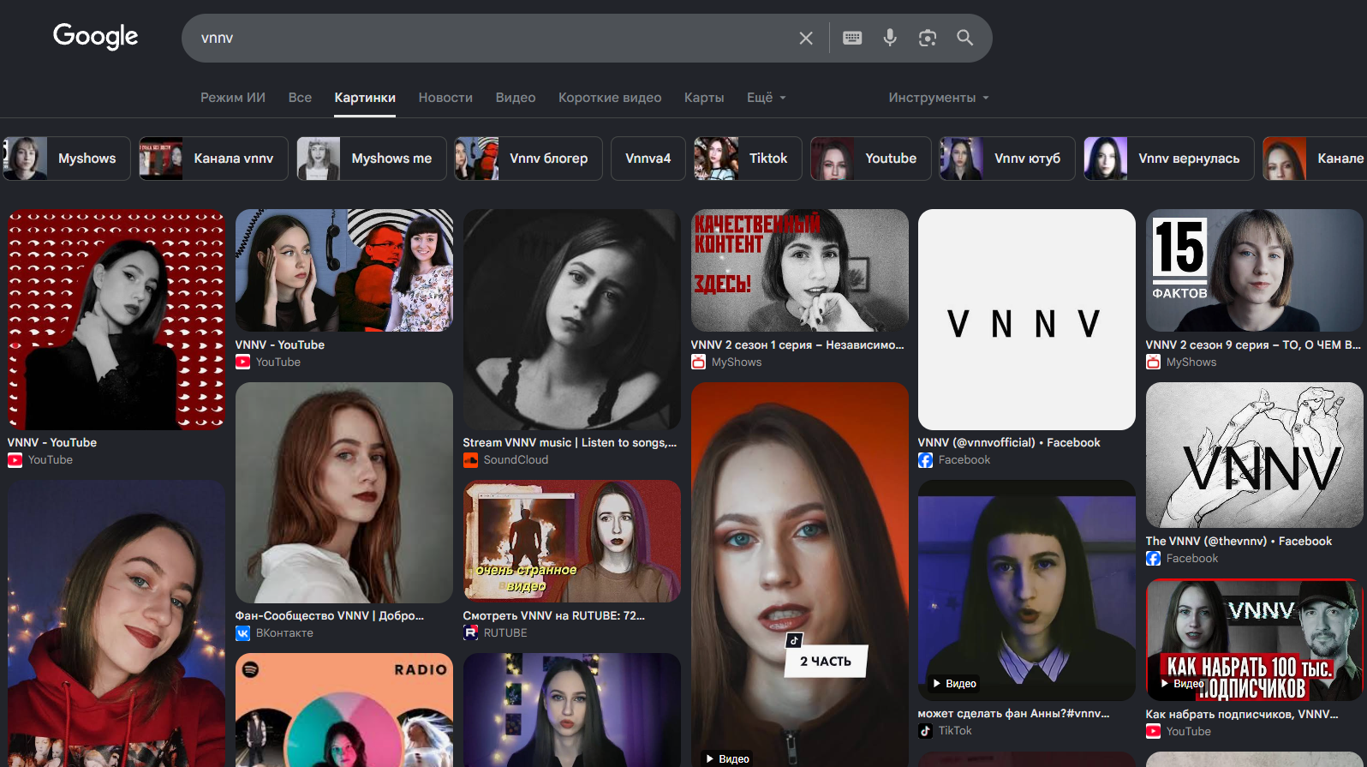Screen dimensions: 1367x767
Task: Filter by the Youtube chip
Action: pyautogui.click(x=870, y=159)
